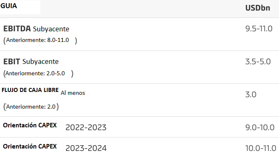Select the USDbn column header
This screenshot has height=155, width=279.
coord(258,8)
